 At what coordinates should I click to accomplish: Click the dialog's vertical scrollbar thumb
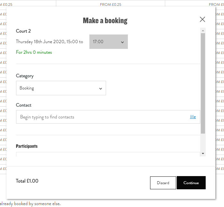coord(203,83)
